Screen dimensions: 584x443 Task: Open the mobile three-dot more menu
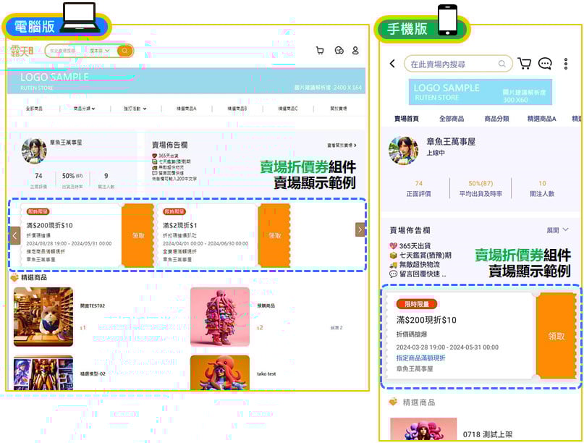click(566, 64)
